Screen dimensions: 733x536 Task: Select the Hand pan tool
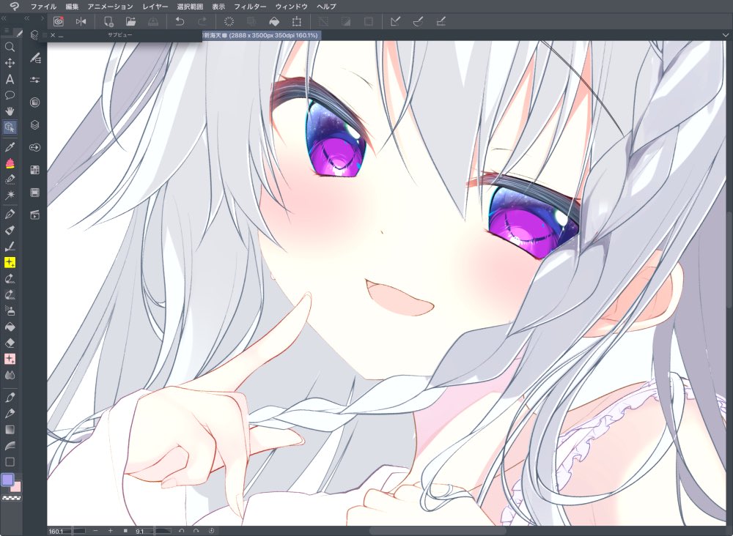tap(10, 111)
